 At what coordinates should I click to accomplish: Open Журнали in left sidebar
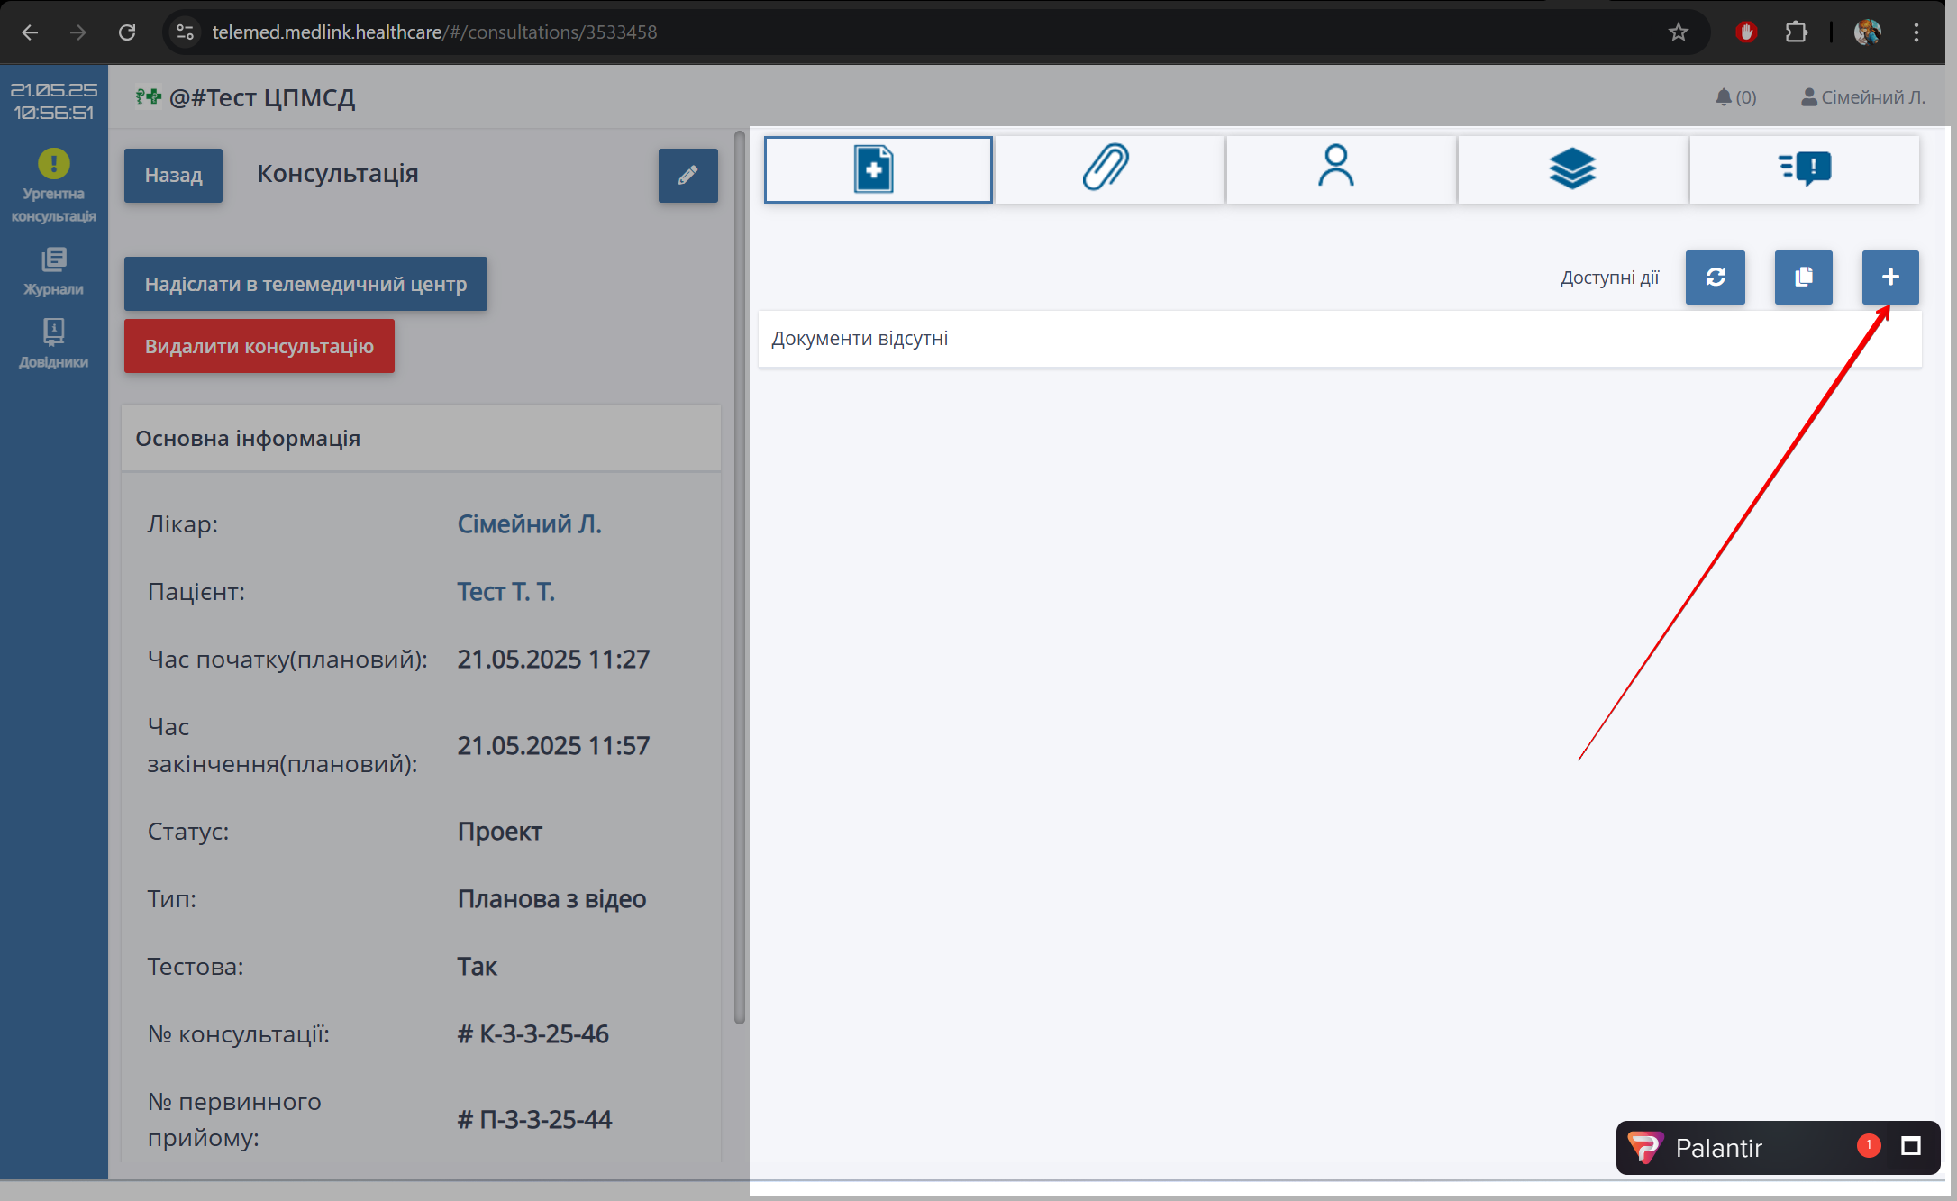click(53, 271)
